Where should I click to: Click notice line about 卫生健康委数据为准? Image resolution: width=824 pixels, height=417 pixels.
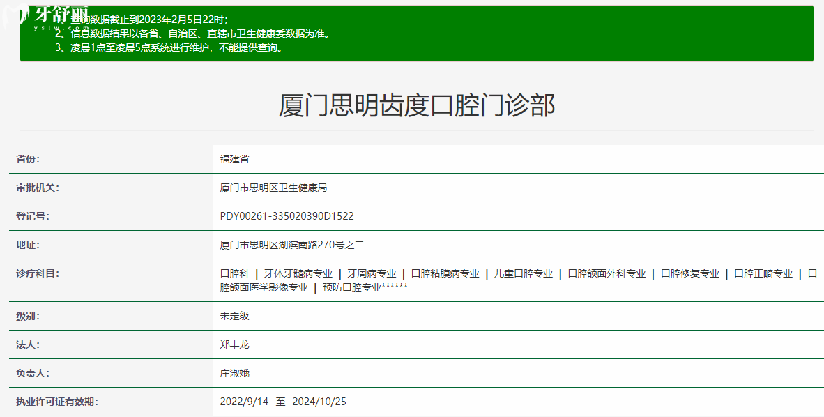(x=193, y=33)
